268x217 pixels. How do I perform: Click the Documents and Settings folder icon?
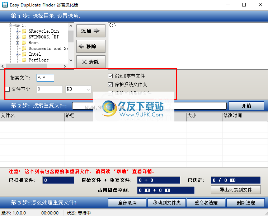click(24, 49)
